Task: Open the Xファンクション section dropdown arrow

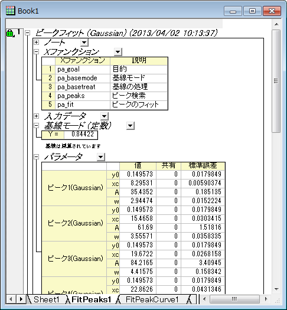Action: (x=118, y=52)
